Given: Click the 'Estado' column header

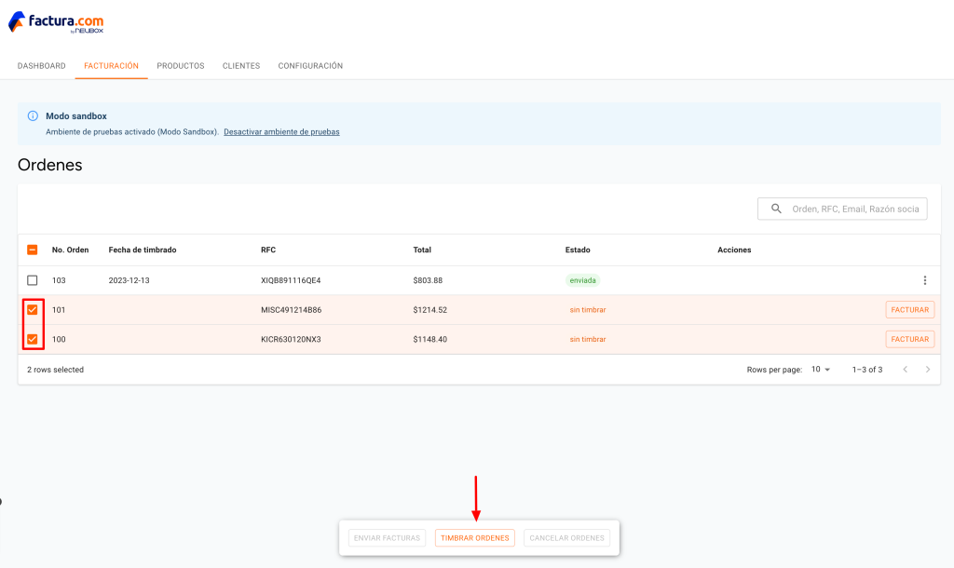Looking at the screenshot, I should click(x=578, y=250).
